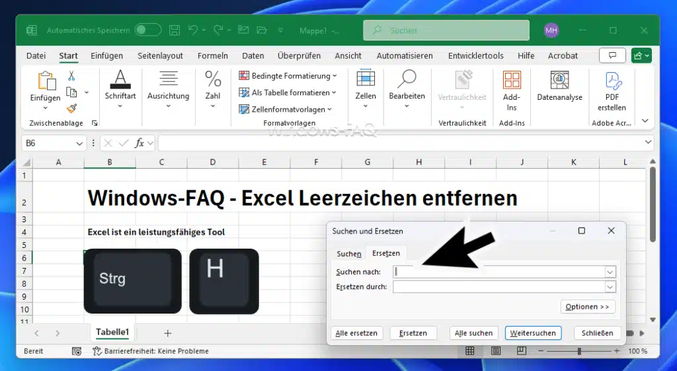Go to the Daten tab
This screenshot has width=677, height=371.
253,56
